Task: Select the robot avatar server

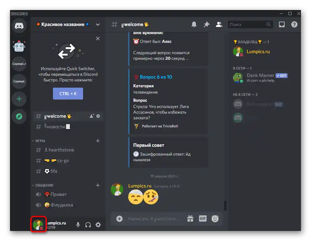Action: (x=19, y=47)
